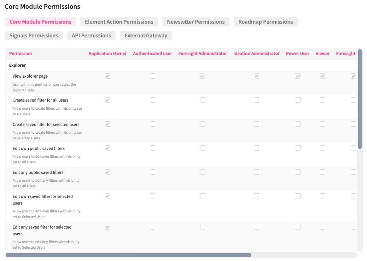Image resolution: width=367 pixels, height=261 pixels.
Task: Click the Foresight Administrator column header
Action: [203, 54]
